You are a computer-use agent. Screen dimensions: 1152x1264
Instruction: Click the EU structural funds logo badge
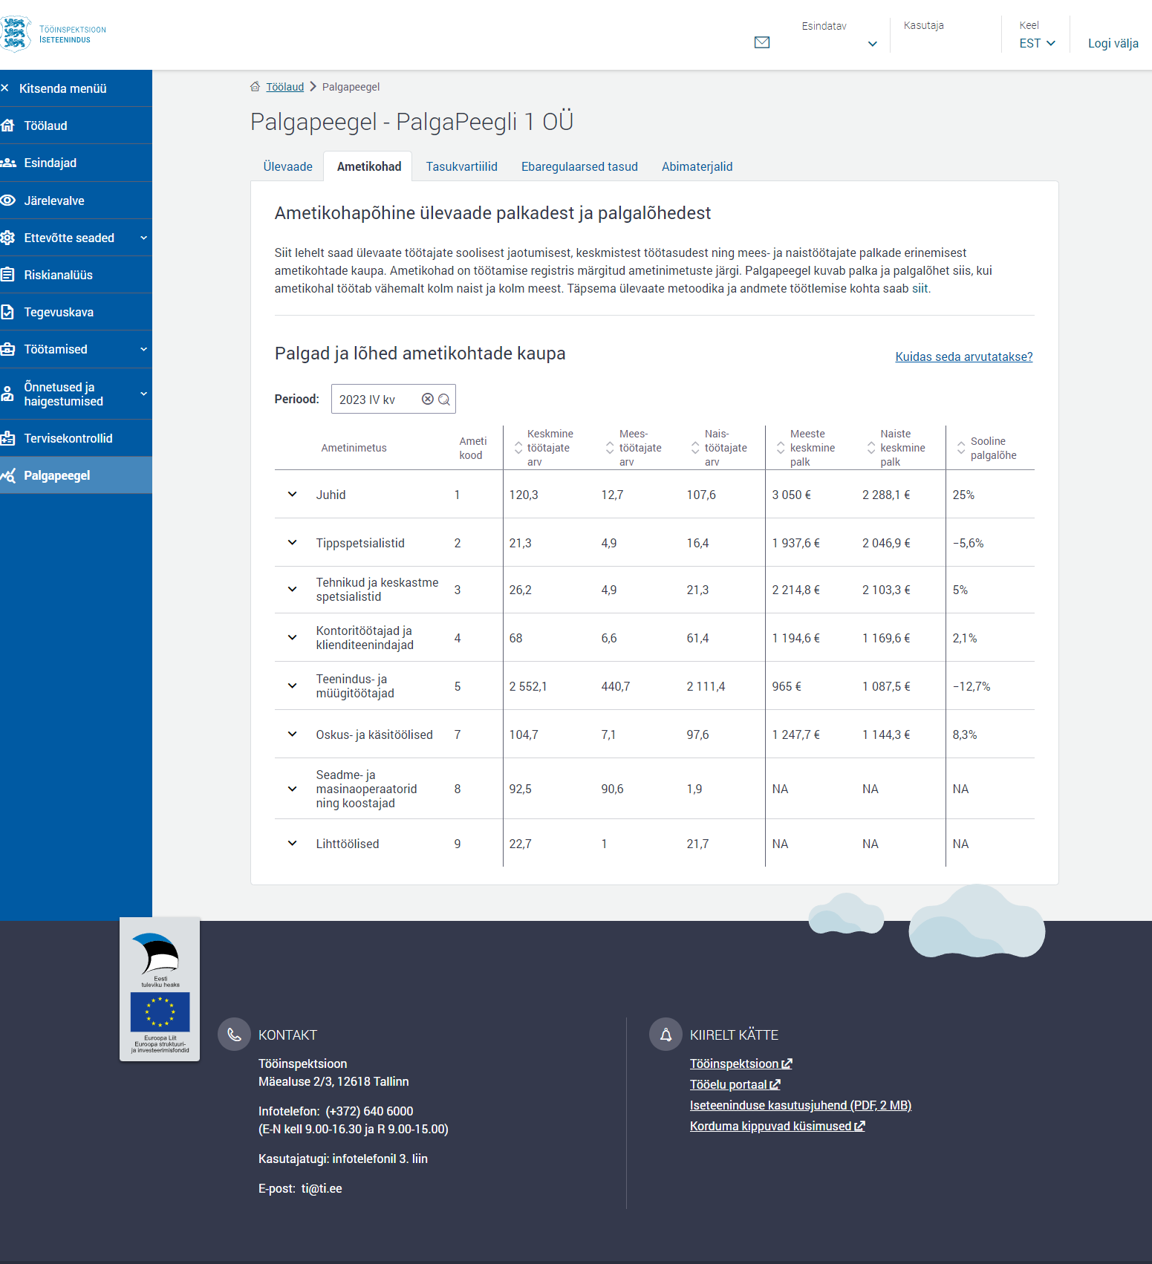tap(160, 989)
